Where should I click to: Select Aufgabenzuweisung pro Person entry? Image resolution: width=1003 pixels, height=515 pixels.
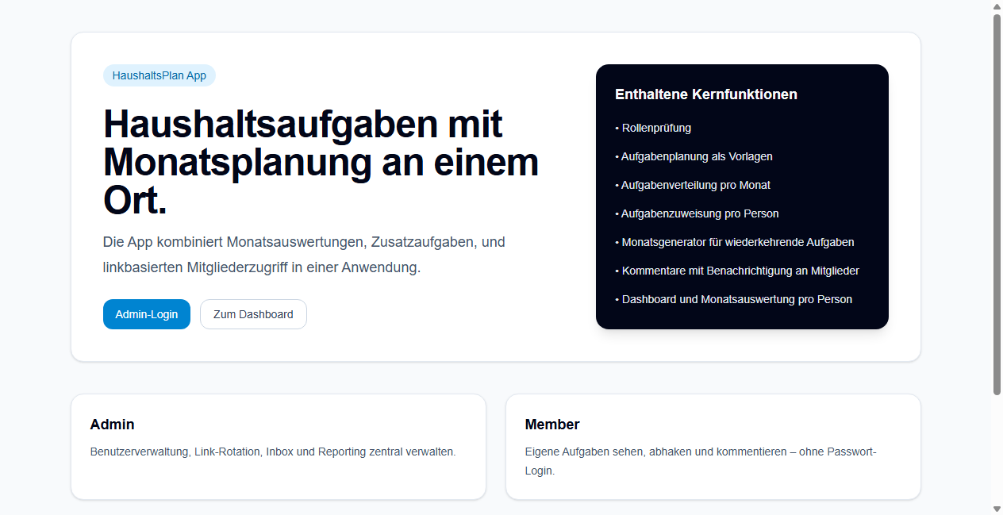[x=697, y=213]
